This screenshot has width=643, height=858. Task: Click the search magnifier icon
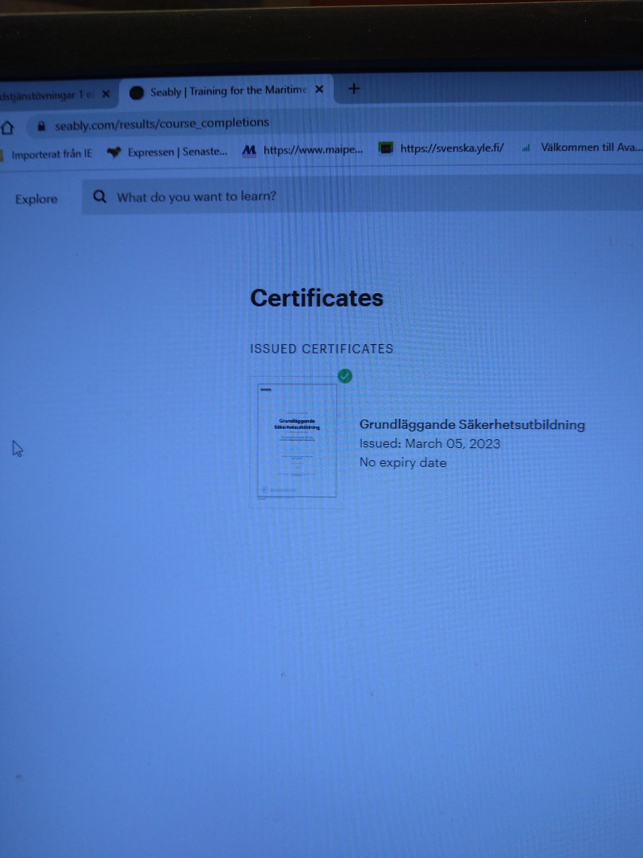tap(99, 197)
